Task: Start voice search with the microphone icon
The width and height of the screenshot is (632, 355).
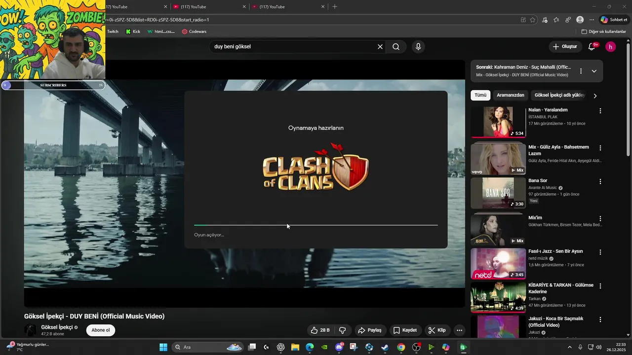Action: tap(418, 46)
